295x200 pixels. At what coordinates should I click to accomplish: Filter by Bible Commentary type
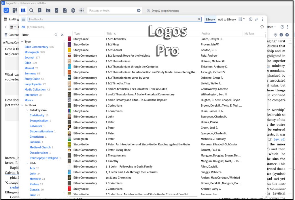click(36, 47)
